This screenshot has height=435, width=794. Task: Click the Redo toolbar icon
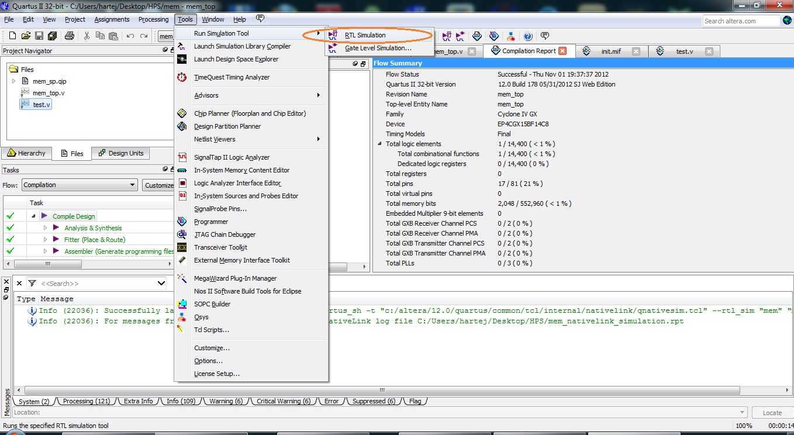tap(144, 36)
